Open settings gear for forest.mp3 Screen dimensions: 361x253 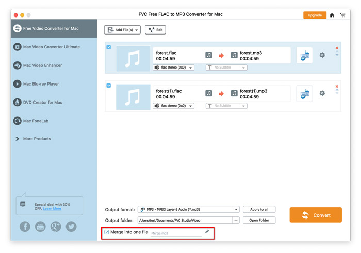click(322, 55)
